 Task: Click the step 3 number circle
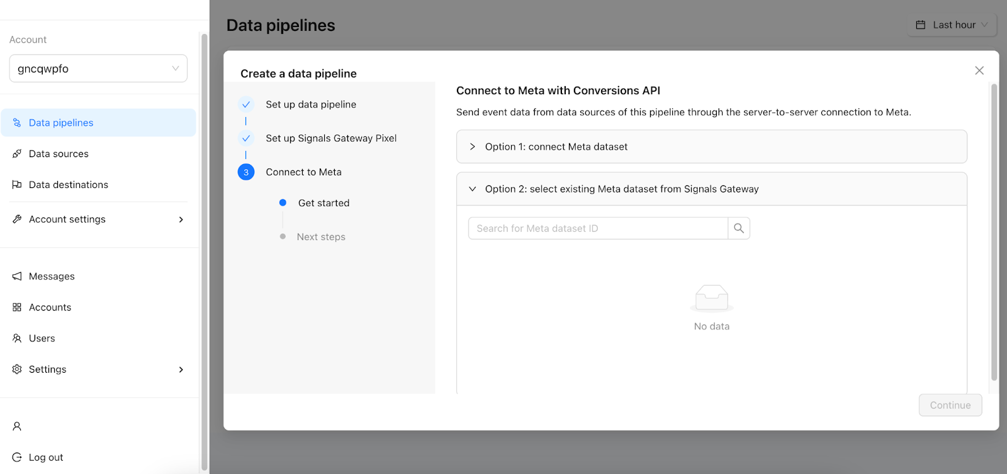[x=246, y=172]
